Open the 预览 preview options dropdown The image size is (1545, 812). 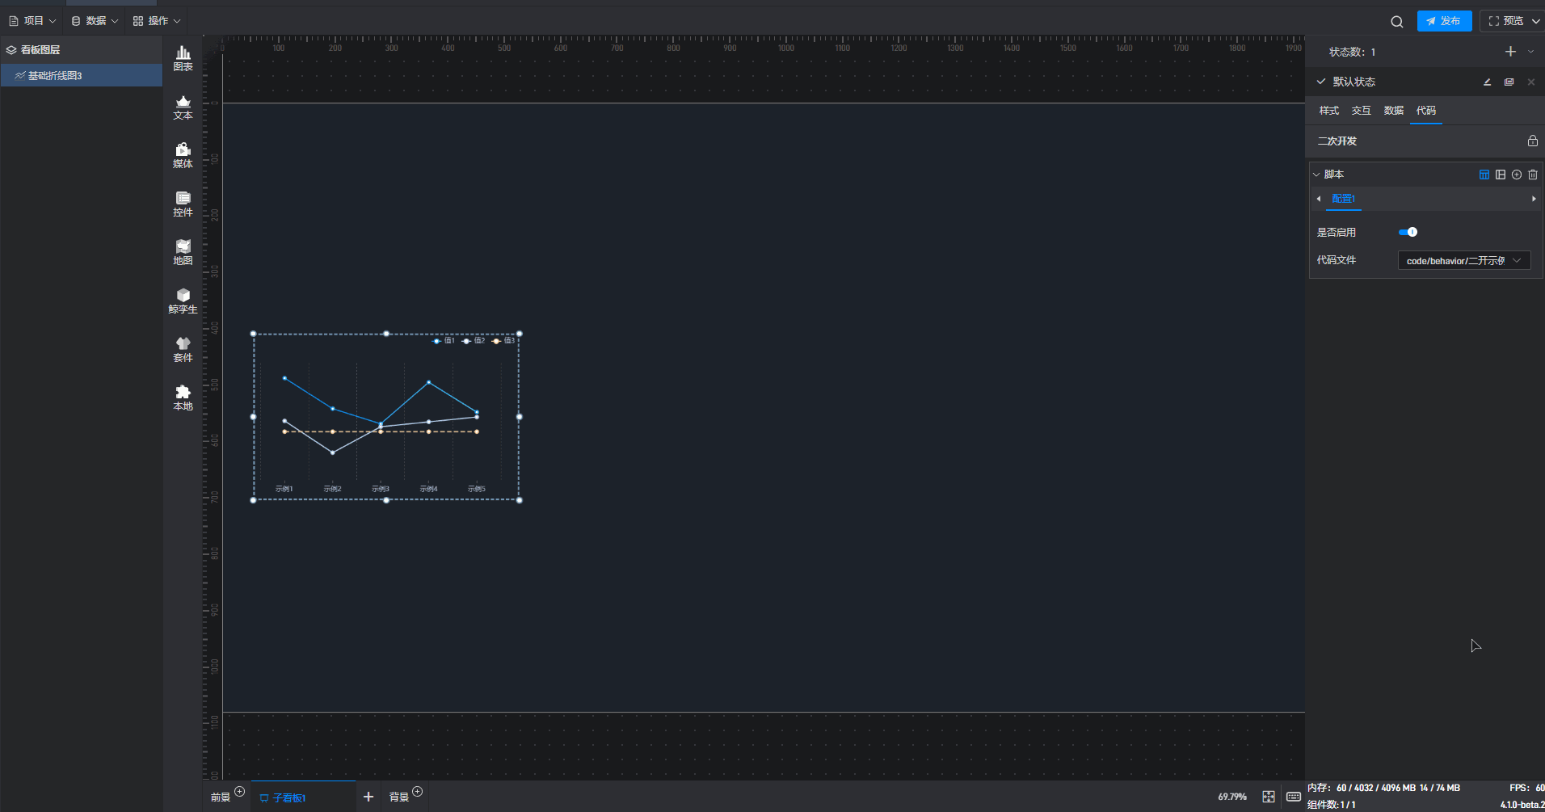click(x=1535, y=21)
